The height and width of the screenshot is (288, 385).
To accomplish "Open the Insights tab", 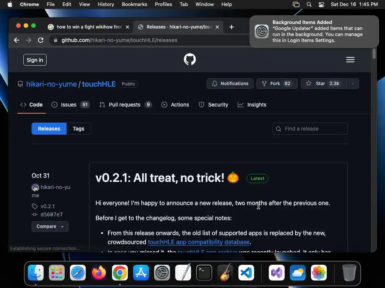I will [x=252, y=105].
